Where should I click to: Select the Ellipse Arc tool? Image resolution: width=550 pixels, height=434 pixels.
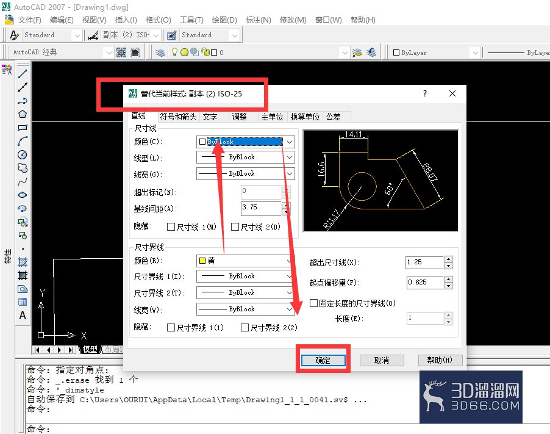(x=23, y=208)
